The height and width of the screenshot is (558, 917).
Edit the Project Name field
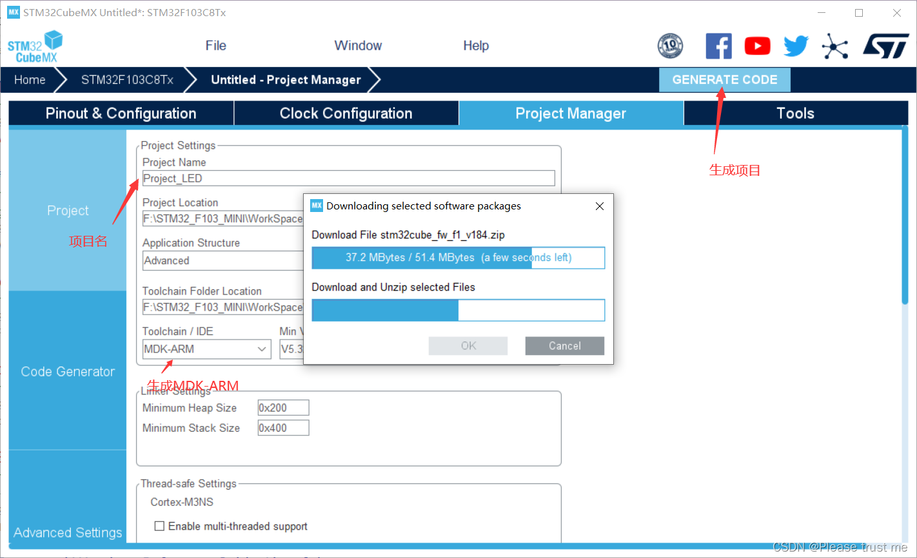(x=348, y=178)
